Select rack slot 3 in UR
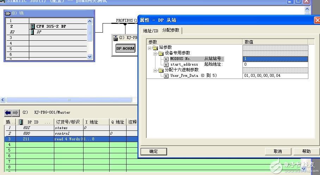This screenshot has height=175, width=320. pos(46,38)
